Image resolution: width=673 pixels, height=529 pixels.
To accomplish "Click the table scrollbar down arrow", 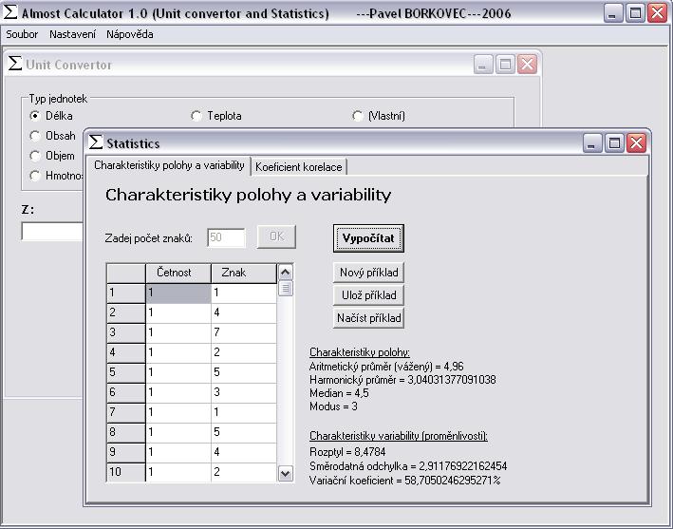I will click(x=286, y=474).
